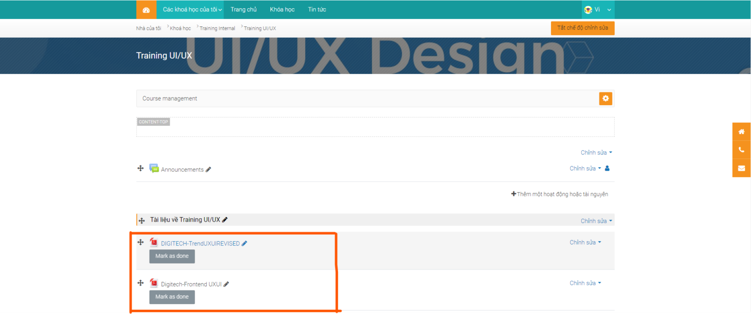
Task: Click the phone icon on right sidebar
Action: [x=741, y=150]
